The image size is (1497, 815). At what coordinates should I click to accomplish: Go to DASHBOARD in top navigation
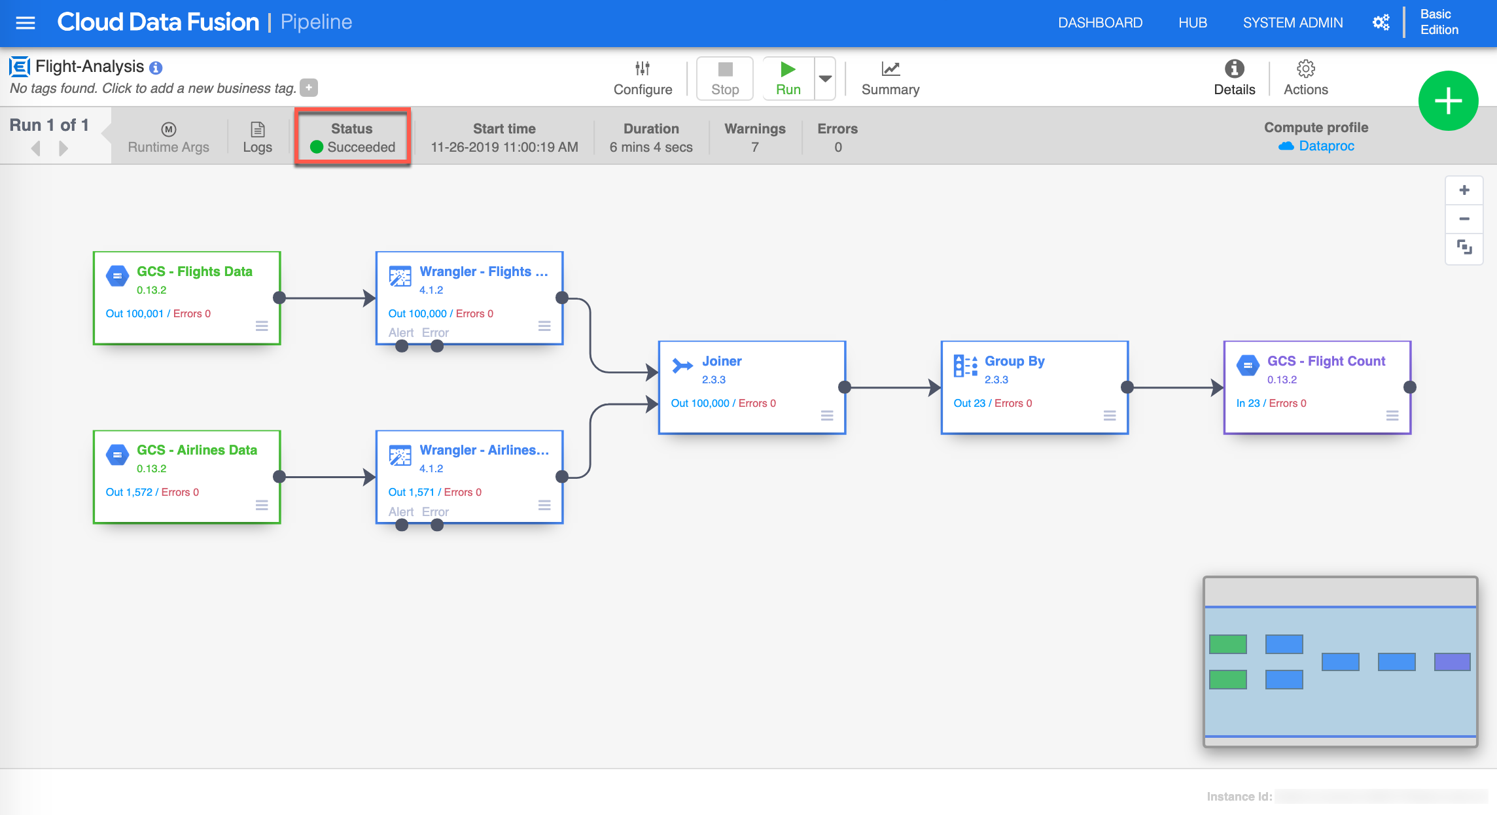[1100, 23]
